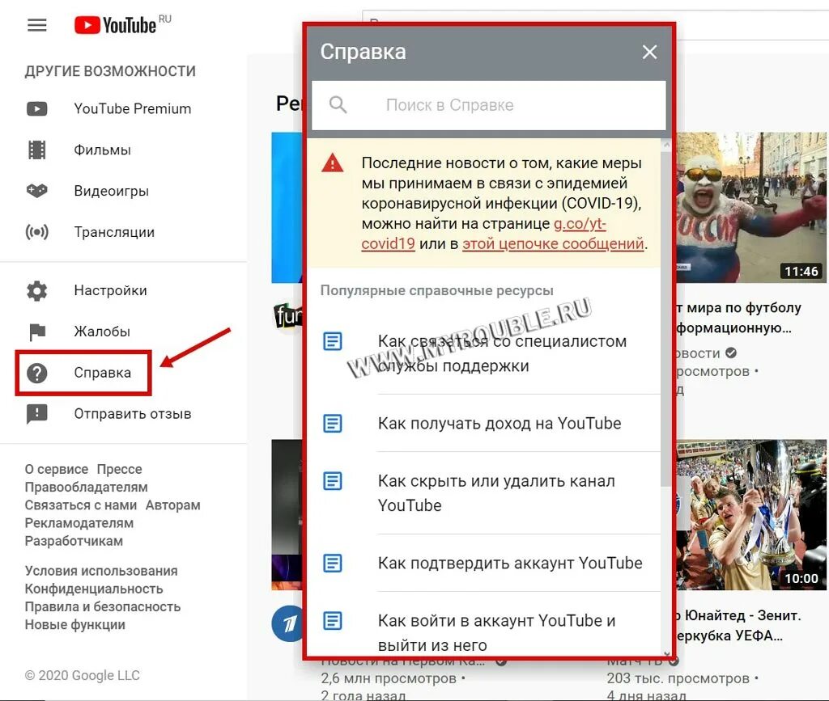This screenshot has width=829, height=701.
Task: Open the video thumbnail with 10:00 duration
Action: pos(752,515)
